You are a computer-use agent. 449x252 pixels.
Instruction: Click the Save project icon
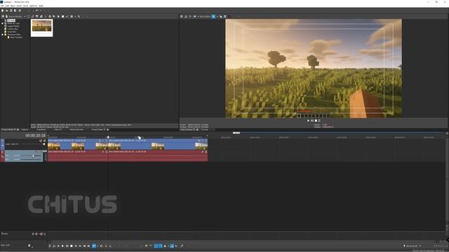click(x=11, y=10)
